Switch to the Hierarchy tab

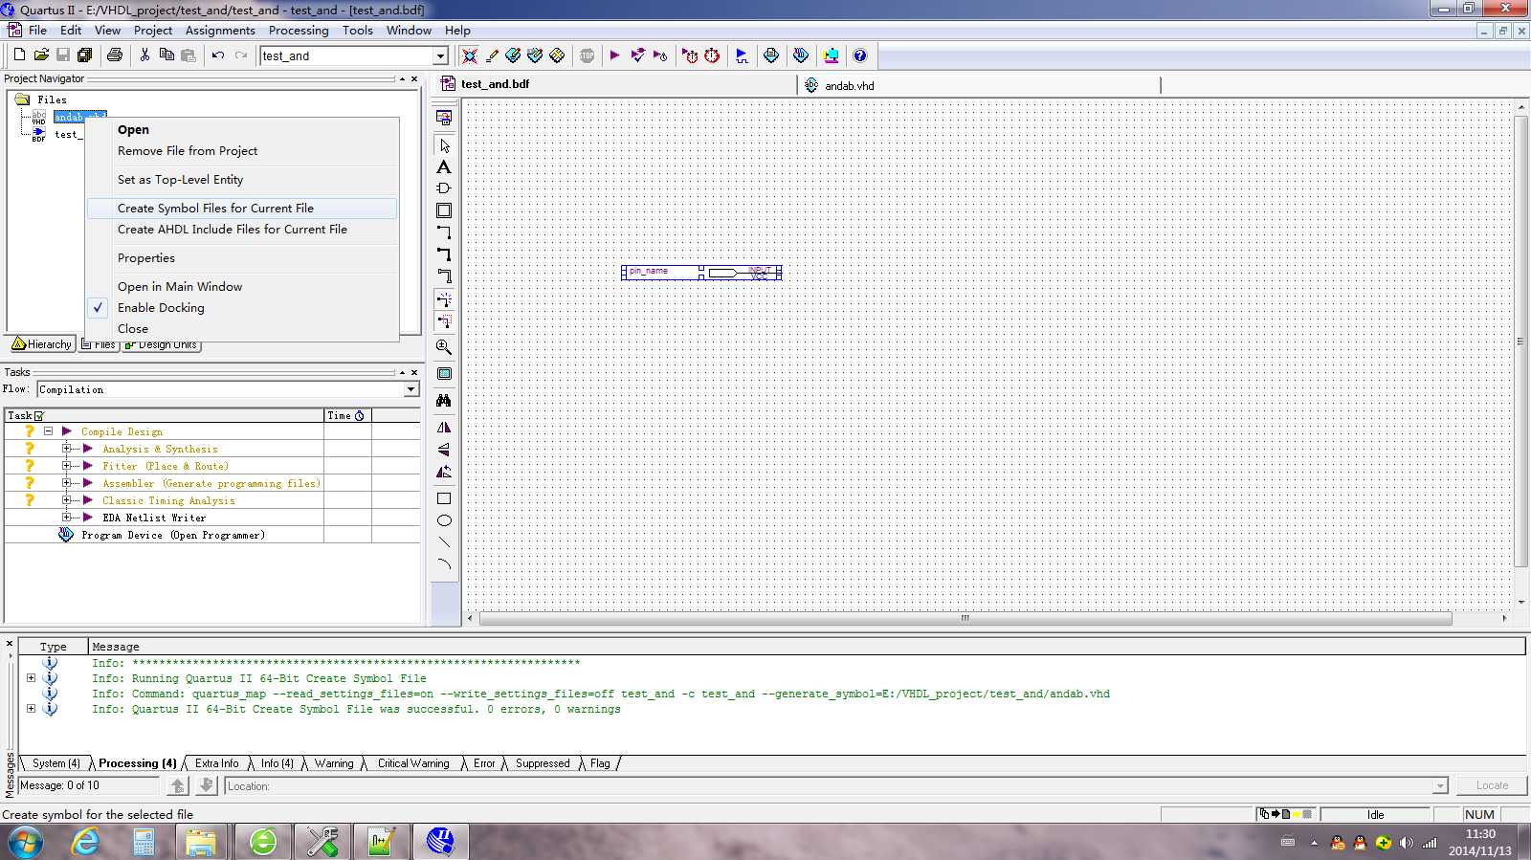coord(42,344)
